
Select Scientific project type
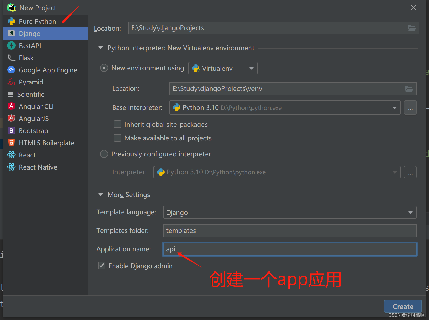(x=46, y=94)
